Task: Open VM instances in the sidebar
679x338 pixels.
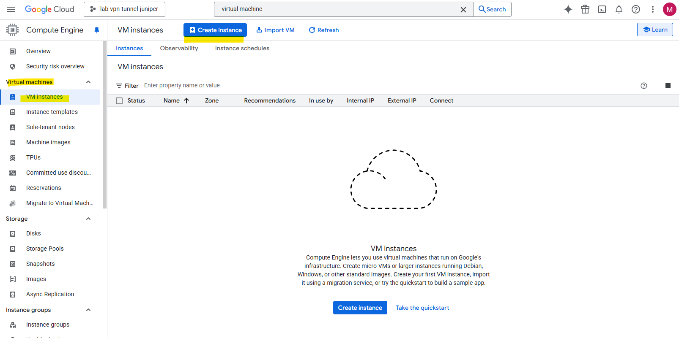Action: pyautogui.click(x=50, y=97)
